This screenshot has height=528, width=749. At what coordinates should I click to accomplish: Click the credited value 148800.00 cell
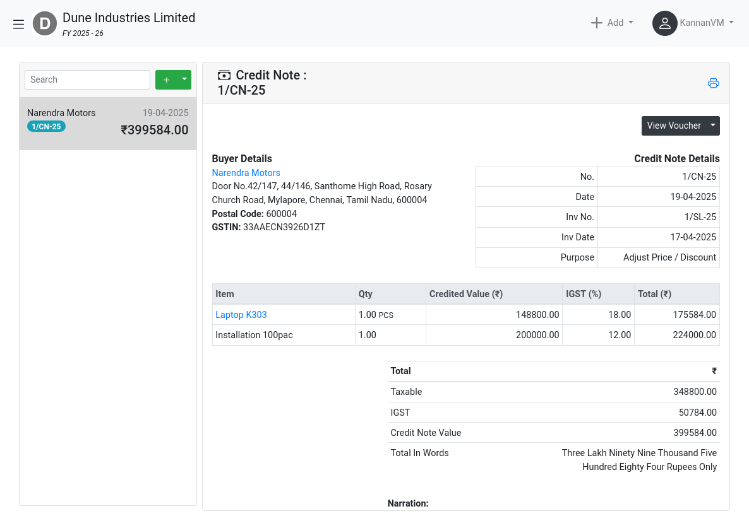point(494,315)
